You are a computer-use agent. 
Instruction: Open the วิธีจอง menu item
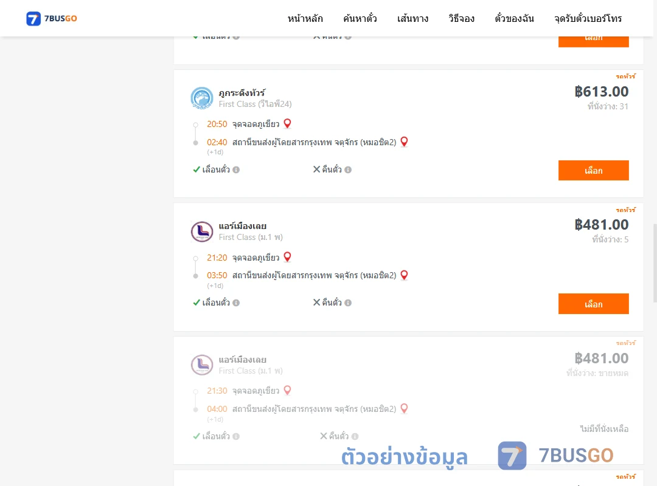tap(461, 18)
